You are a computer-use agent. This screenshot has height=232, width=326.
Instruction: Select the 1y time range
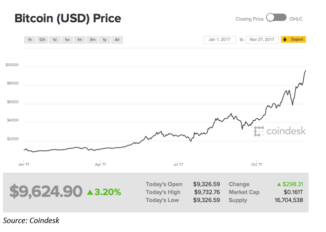pos(104,40)
